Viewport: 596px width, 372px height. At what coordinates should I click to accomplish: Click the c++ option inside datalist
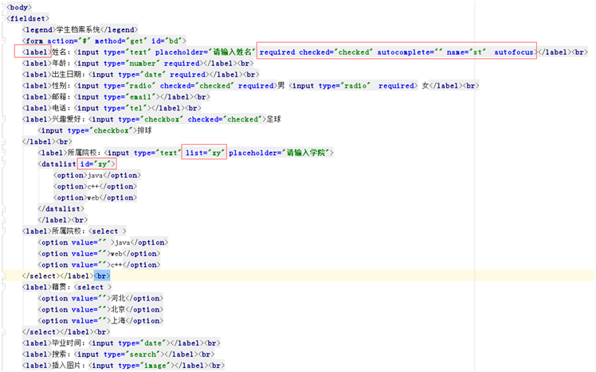(93, 186)
